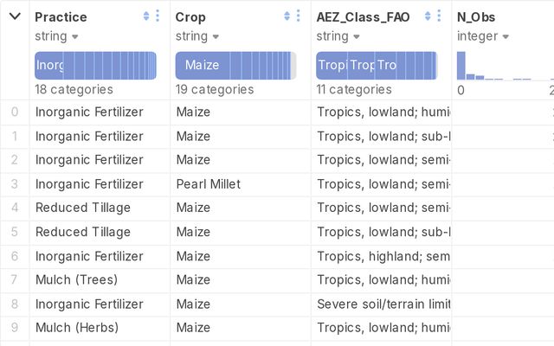Open AEZ_Class_FAO column options menu

[439, 16]
